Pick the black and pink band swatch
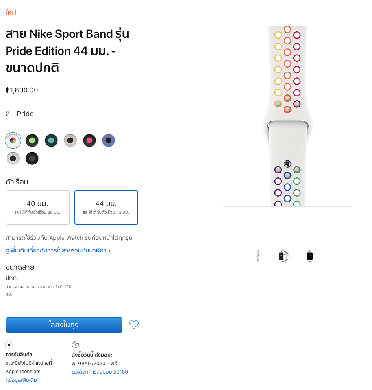 (x=89, y=140)
